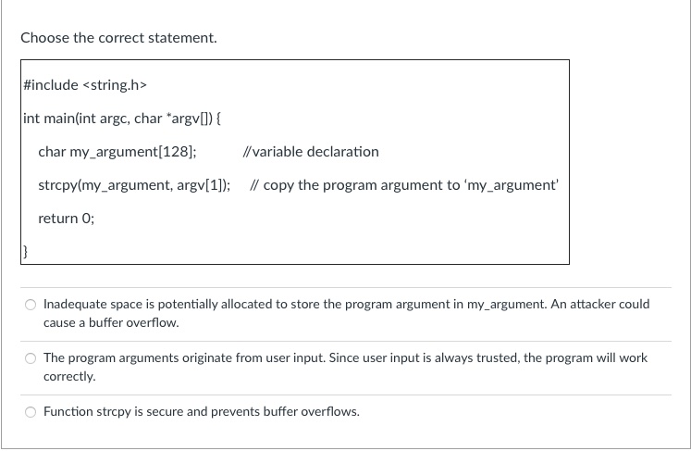Click the 'Choose the correct statement.' question heading
This screenshot has height=451, width=691.
[x=119, y=38]
